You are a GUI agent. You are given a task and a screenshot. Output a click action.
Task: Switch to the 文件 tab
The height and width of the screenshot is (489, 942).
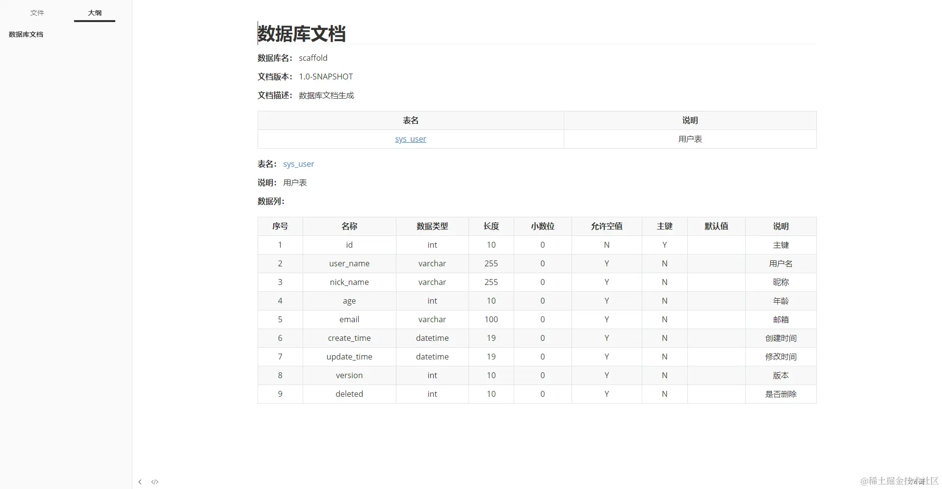click(x=37, y=13)
